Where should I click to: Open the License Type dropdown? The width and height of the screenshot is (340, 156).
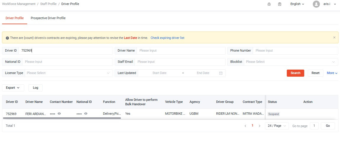(68, 73)
